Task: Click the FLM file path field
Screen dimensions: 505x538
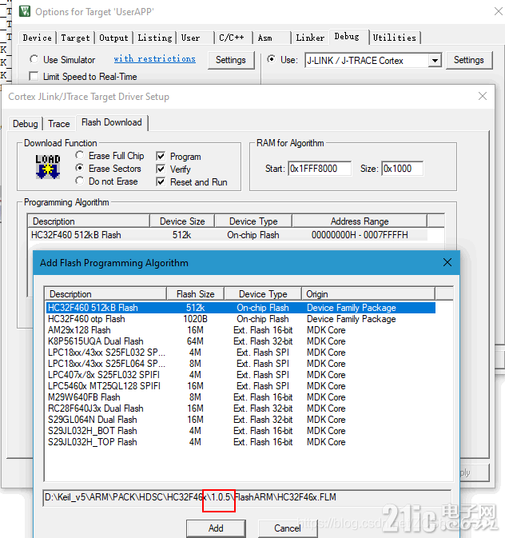Action: (247, 497)
